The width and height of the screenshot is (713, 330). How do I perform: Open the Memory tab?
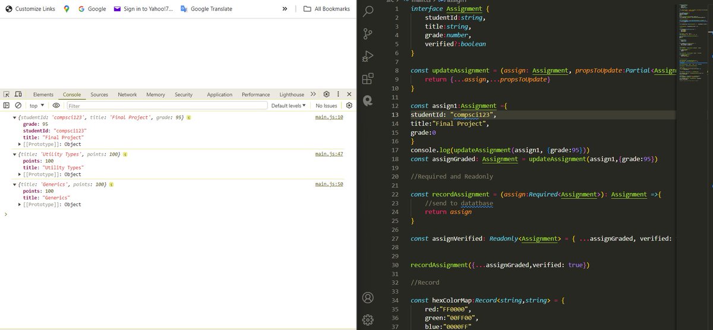[x=156, y=94]
